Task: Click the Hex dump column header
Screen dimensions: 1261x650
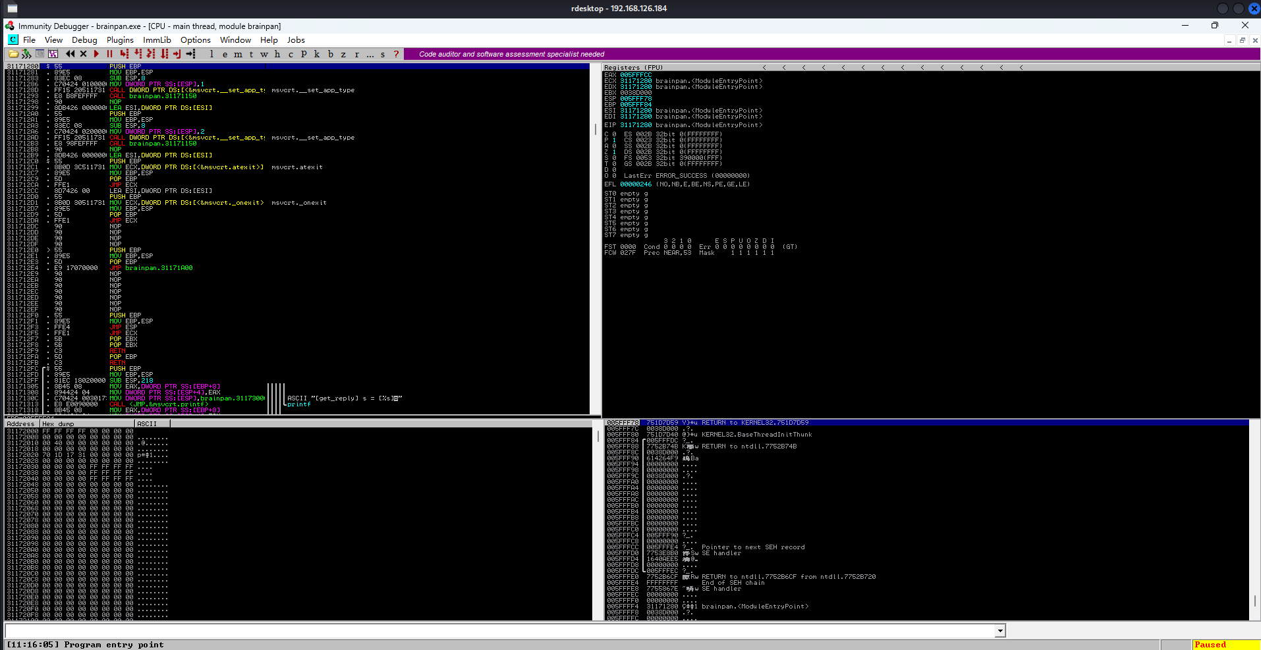Action: click(x=88, y=424)
